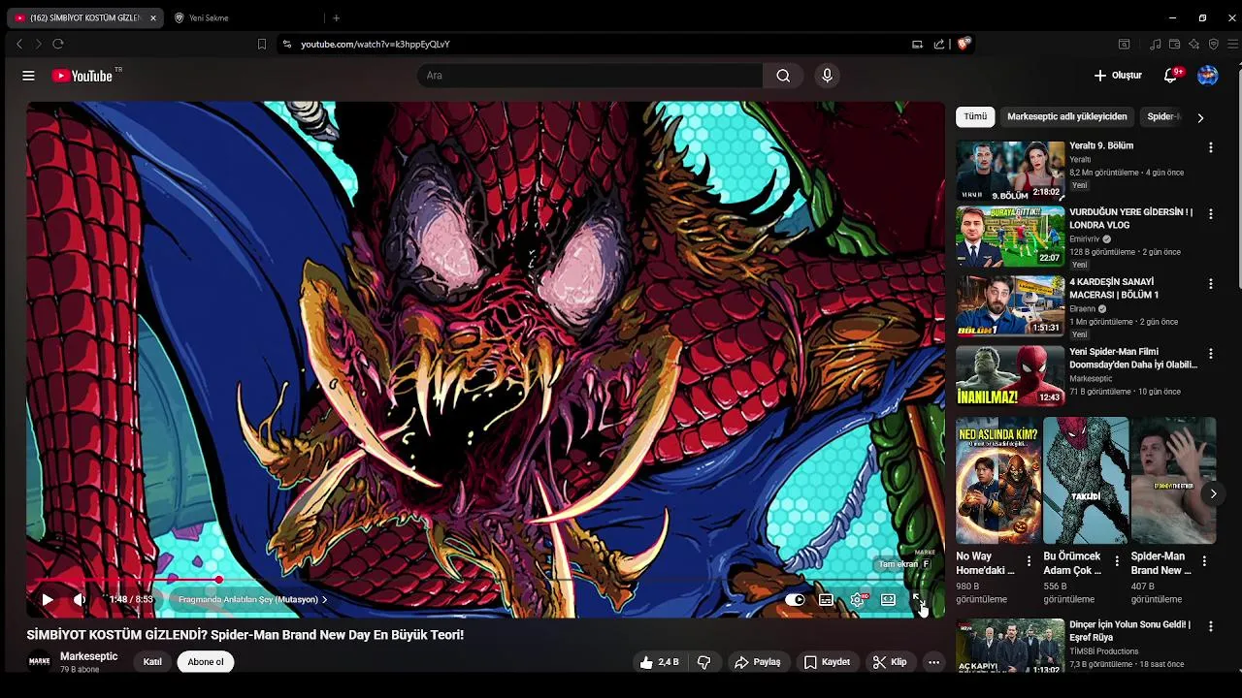
Task: Open the browser main menu
Action: tap(1233, 44)
